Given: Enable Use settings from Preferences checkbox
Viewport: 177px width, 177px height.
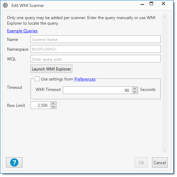Looking at the screenshot, I should tap(37, 79).
